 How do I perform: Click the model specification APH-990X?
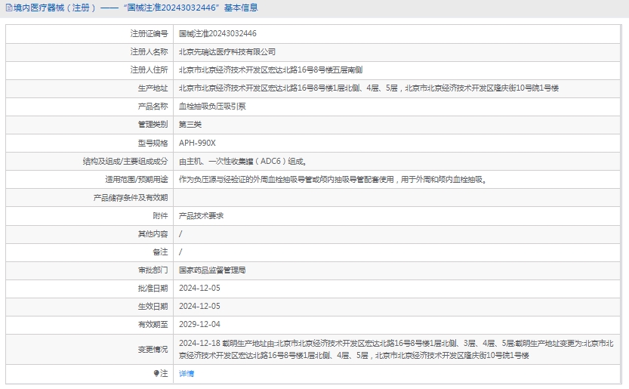coord(197,143)
